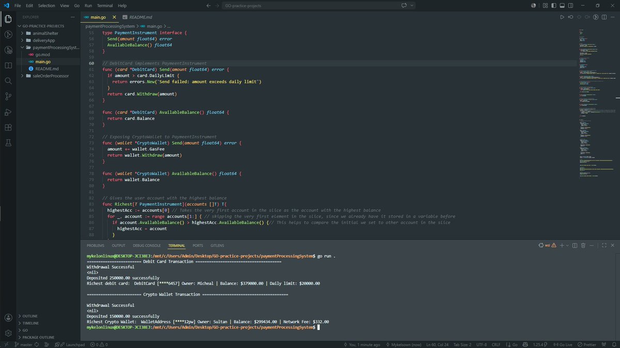The height and width of the screenshot is (348, 620).
Task: Open the Source Control view
Action: click(x=8, y=96)
